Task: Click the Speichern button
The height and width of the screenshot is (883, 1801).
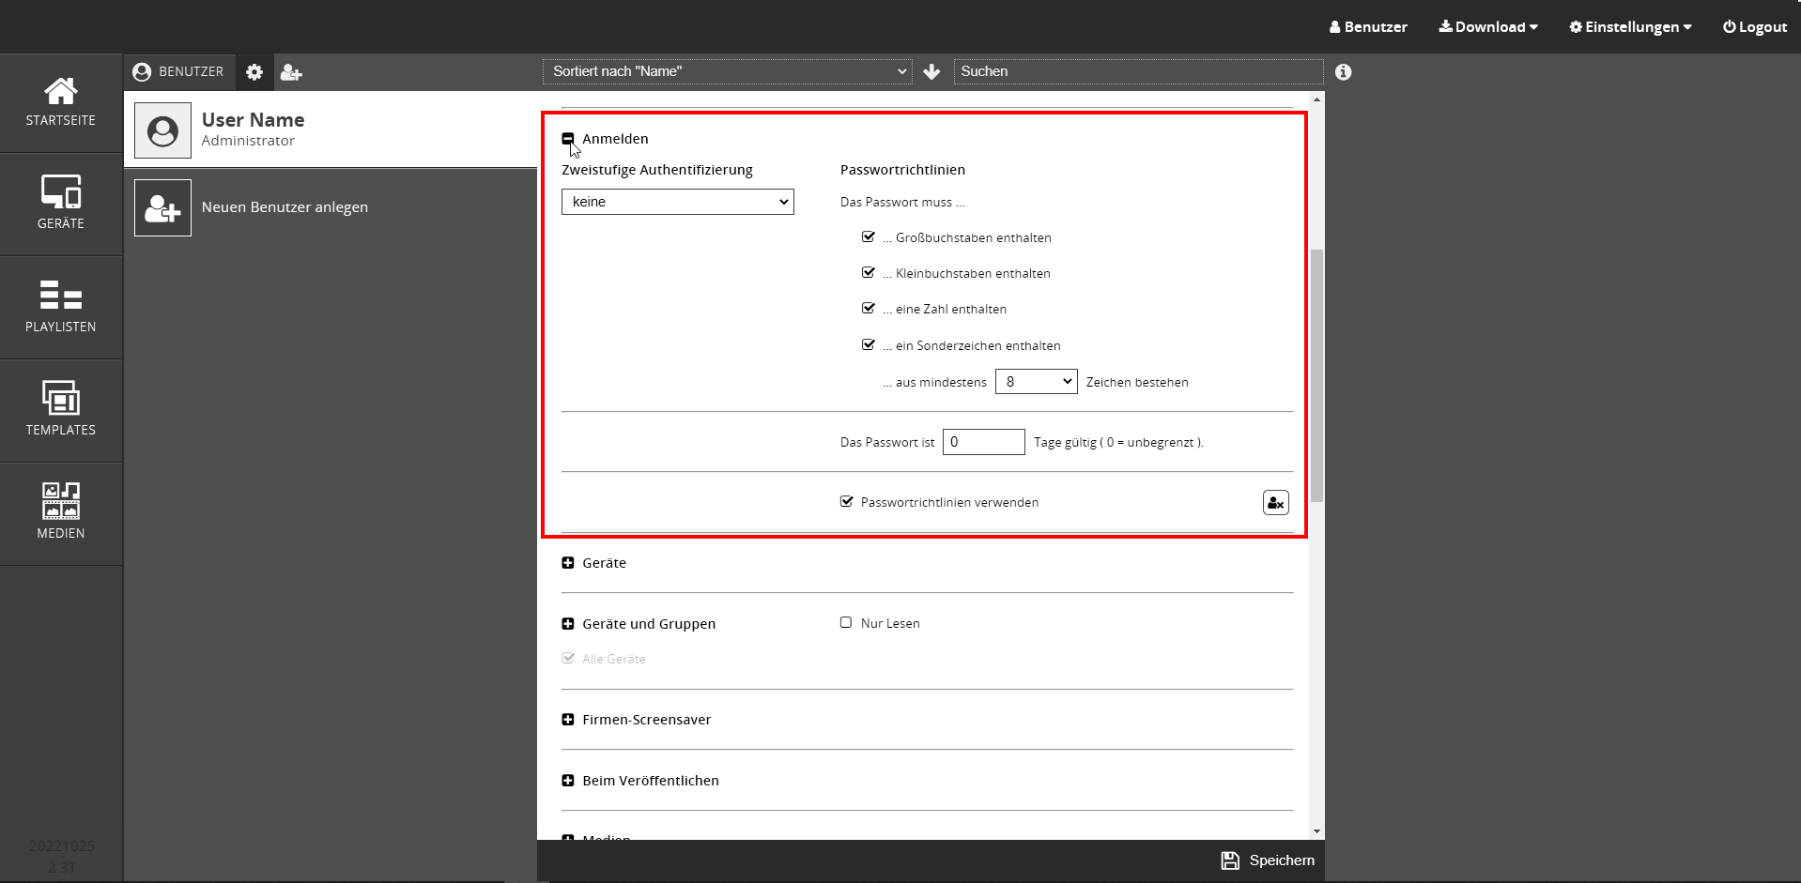Action: pos(1268,860)
